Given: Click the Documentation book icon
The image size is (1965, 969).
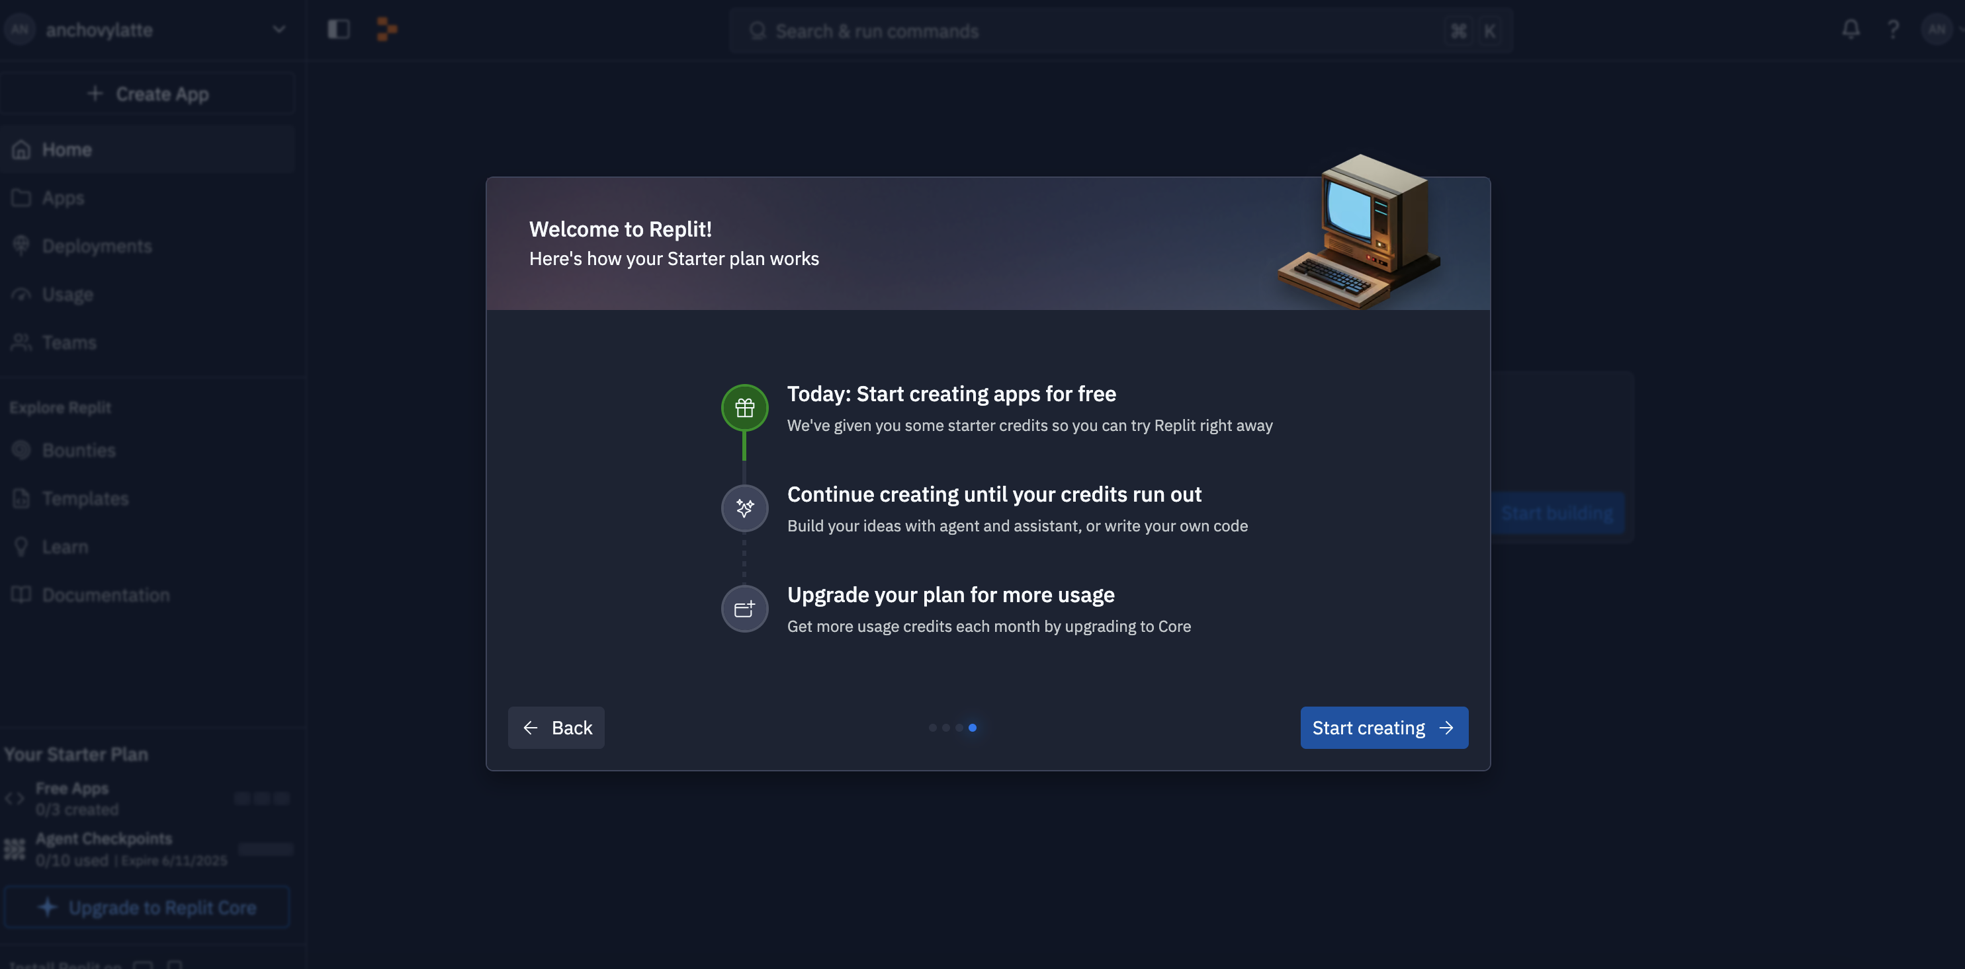Looking at the screenshot, I should [21, 594].
